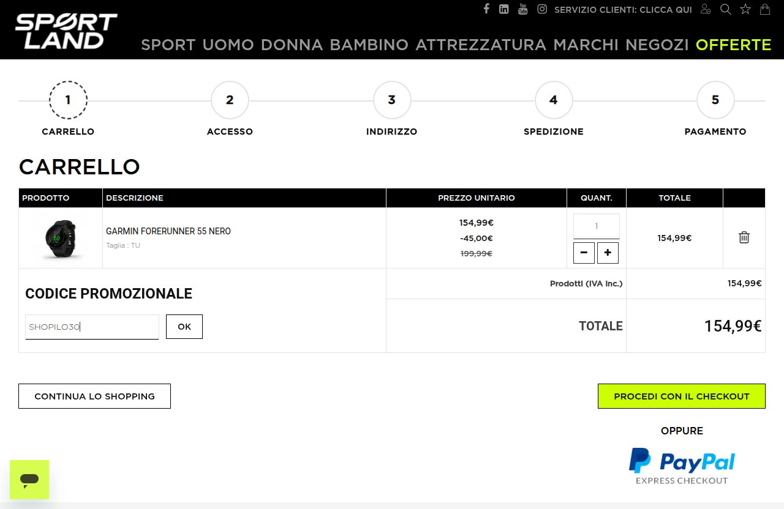This screenshot has height=509, width=784.
Task: Pay with PayPal Express Checkout
Action: click(x=682, y=466)
